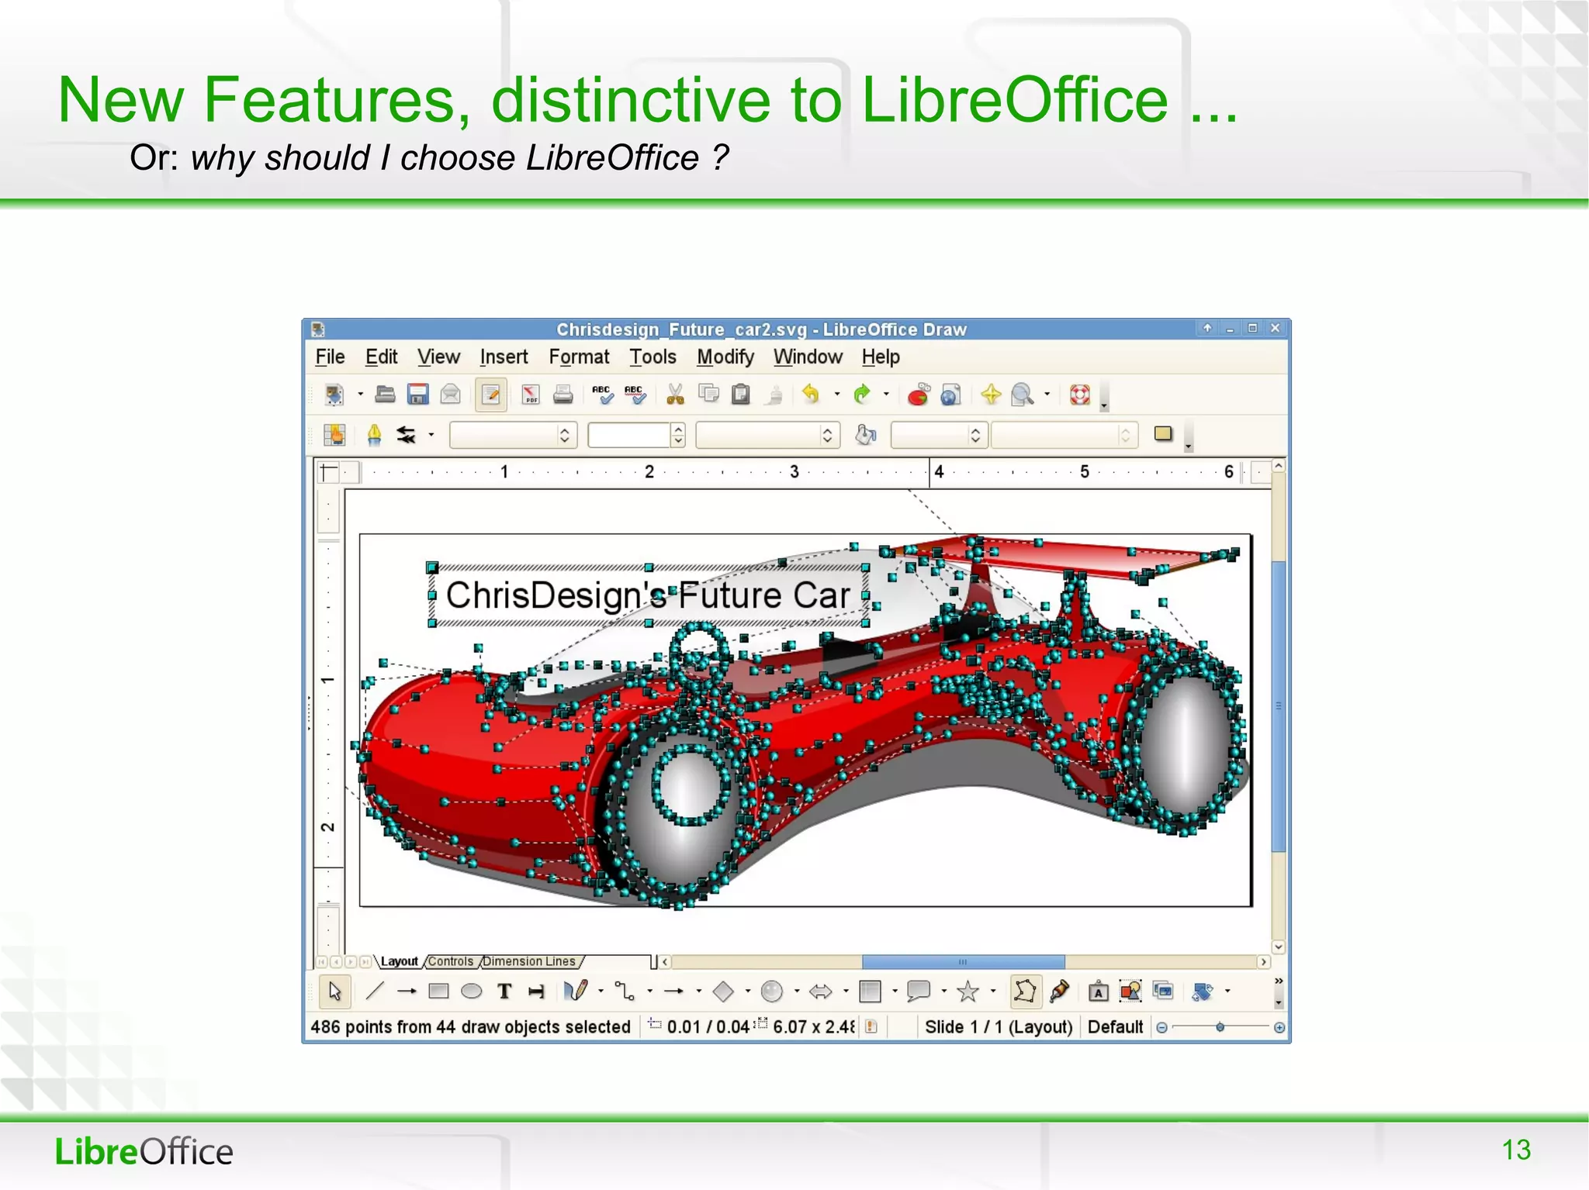1589x1190 pixels.
Task: Switch to the Controls layer tab
Action: tap(451, 961)
